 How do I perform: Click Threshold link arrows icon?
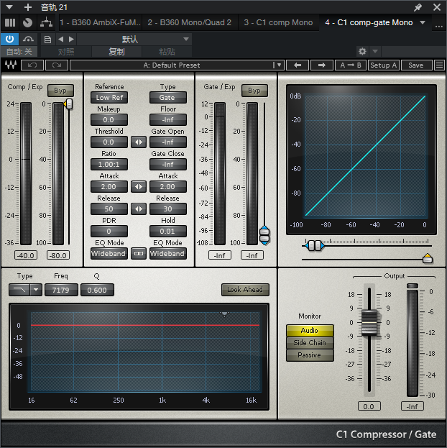[x=139, y=142]
